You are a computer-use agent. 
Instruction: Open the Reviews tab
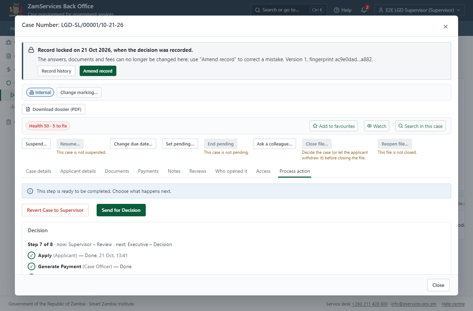pyautogui.click(x=198, y=171)
